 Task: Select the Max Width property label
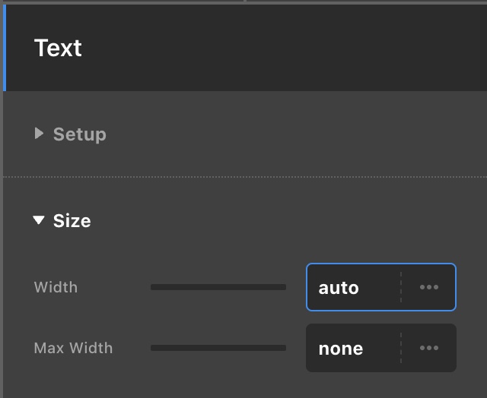click(73, 349)
